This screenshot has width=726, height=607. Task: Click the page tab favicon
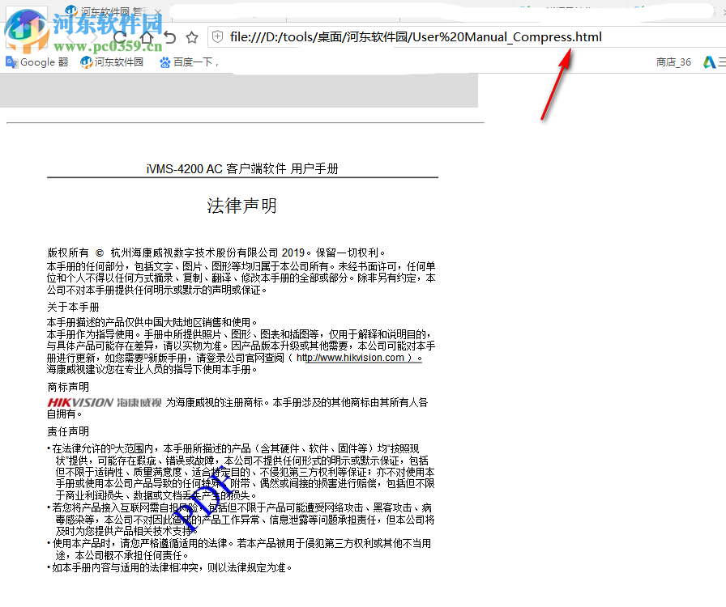point(70,11)
